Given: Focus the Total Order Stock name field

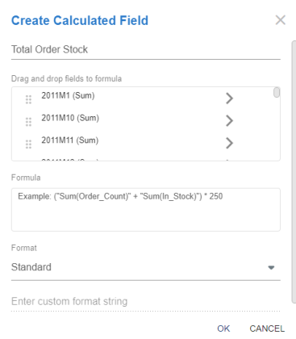Looking at the screenshot, I should [146, 49].
